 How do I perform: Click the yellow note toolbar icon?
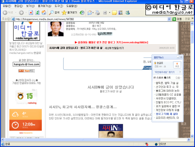click(x=114, y=13)
